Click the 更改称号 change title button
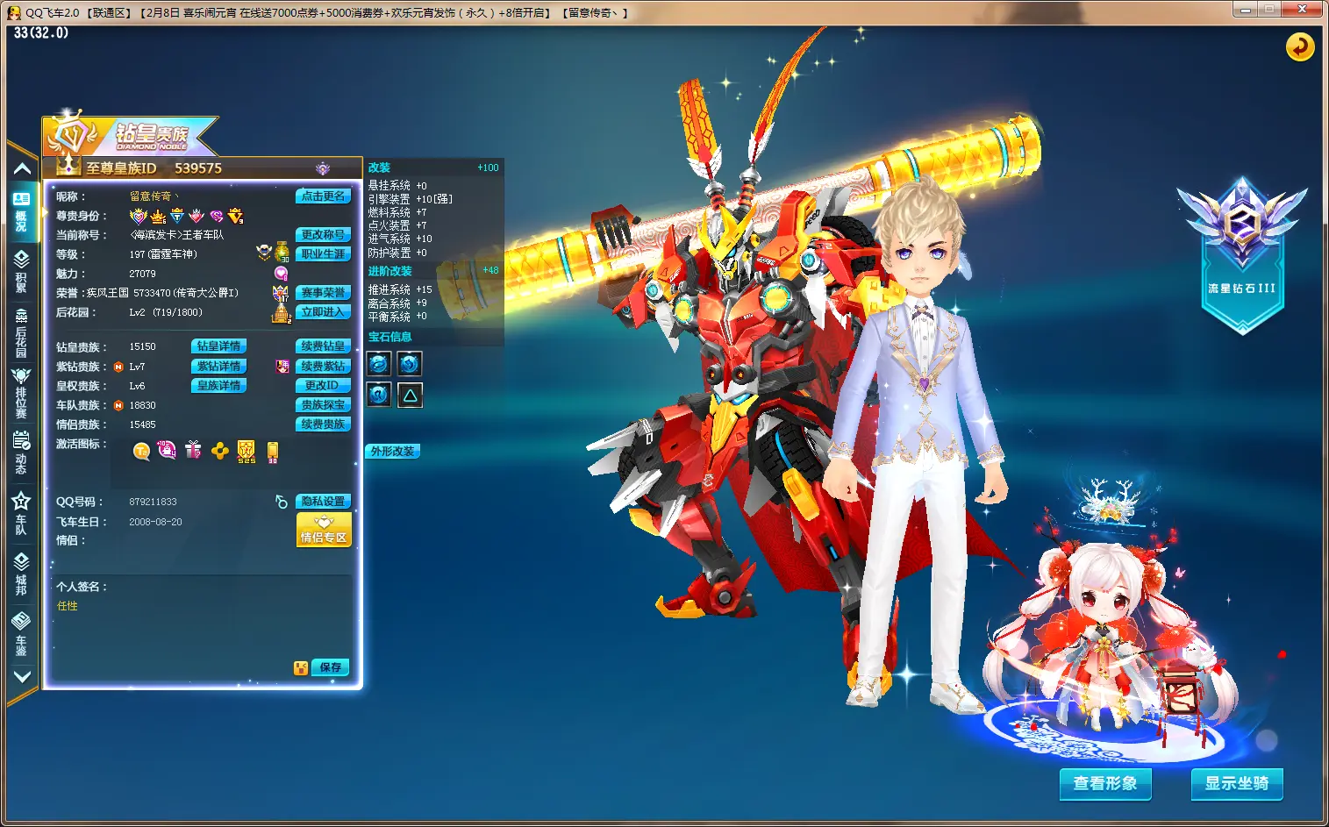 pyautogui.click(x=323, y=235)
